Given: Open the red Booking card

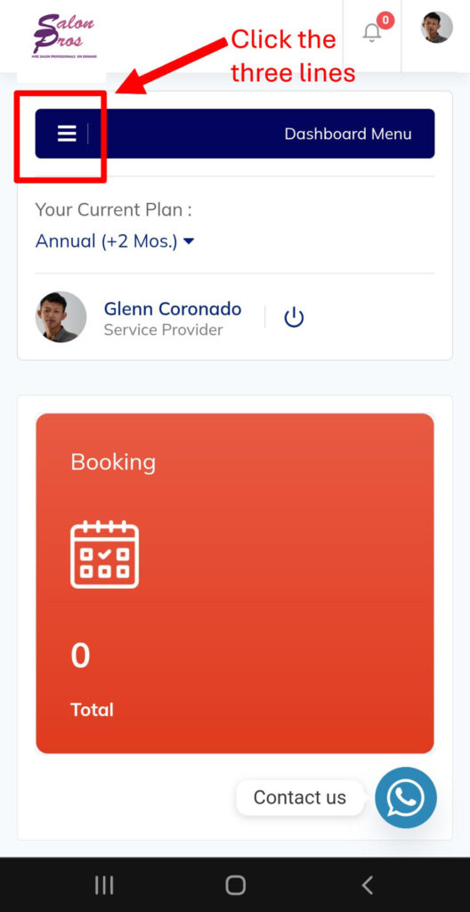Looking at the screenshot, I should click(235, 583).
